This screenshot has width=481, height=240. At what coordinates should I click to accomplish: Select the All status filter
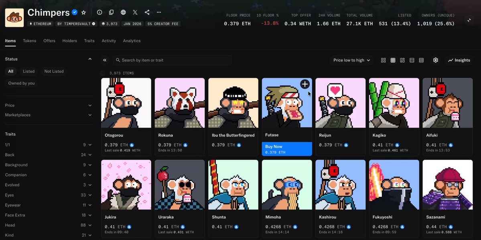[11, 71]
